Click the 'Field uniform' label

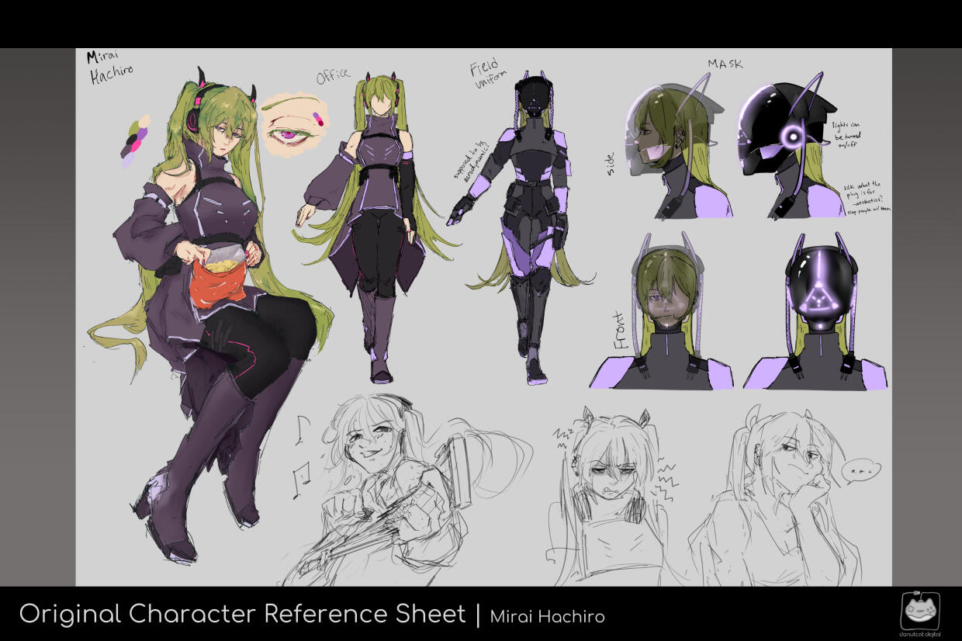click(x=486, y=76)
